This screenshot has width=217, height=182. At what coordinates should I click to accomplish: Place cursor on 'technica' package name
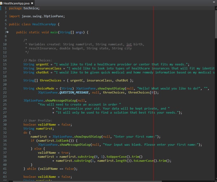(x=31, y=8)
